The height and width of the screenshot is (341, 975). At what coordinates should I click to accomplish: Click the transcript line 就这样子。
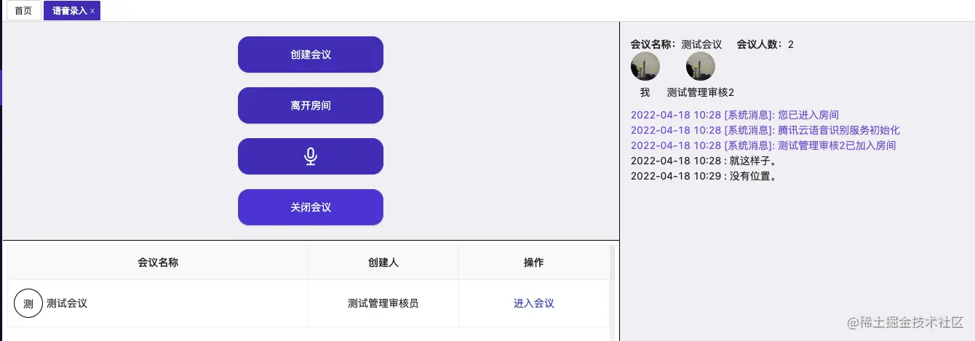click(x=704, y=161)
